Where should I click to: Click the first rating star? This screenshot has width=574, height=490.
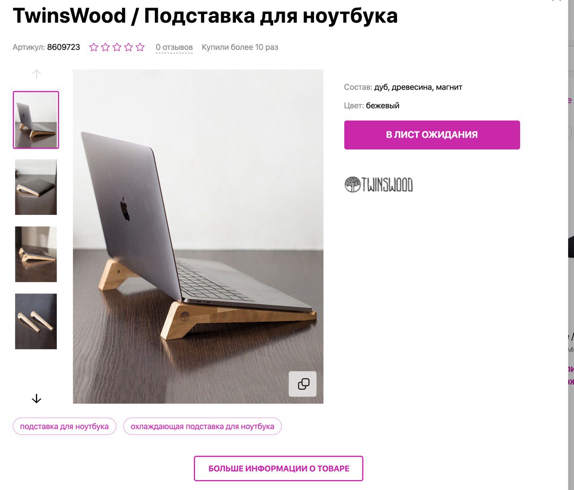(94, 47)
